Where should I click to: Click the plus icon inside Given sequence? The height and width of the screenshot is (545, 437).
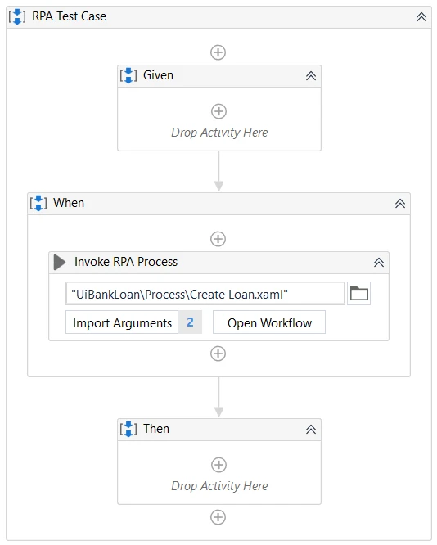pyautogui.click(x=218, y=111)
